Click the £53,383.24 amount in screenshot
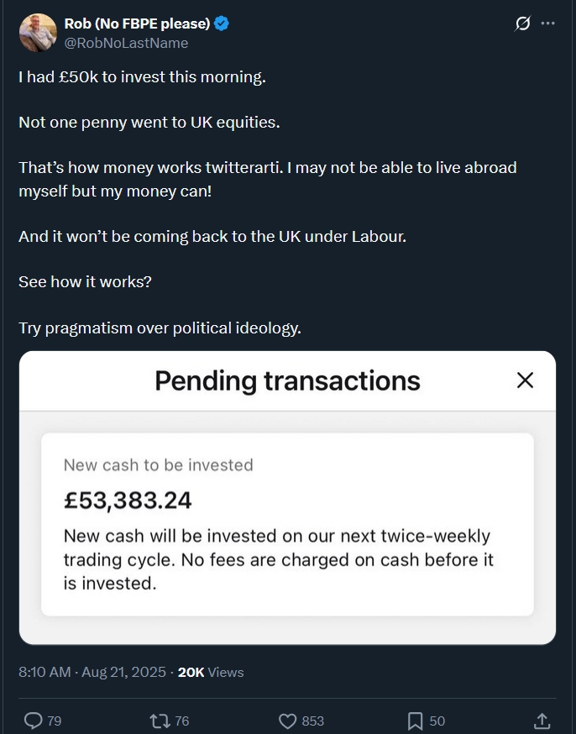 (128, 501)
